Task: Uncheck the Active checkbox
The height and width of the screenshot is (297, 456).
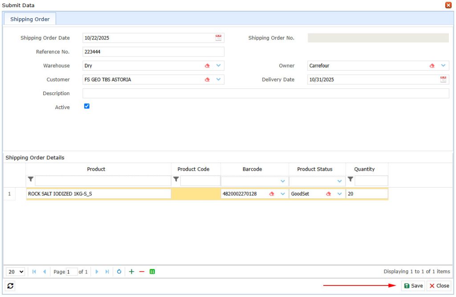Action: (86, 106)
